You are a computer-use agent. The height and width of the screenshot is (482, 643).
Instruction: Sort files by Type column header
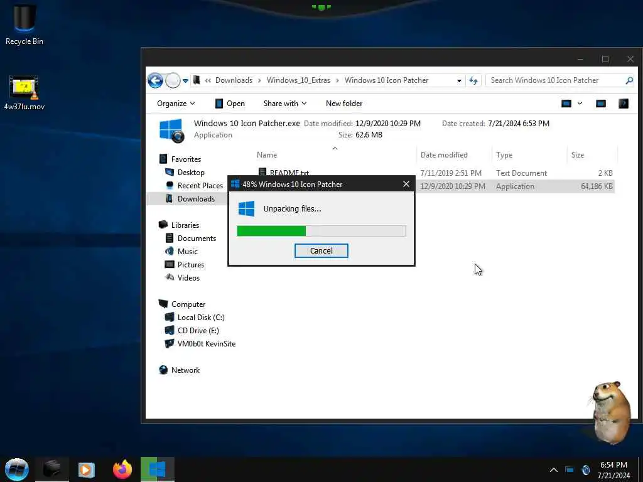[504, 155]
